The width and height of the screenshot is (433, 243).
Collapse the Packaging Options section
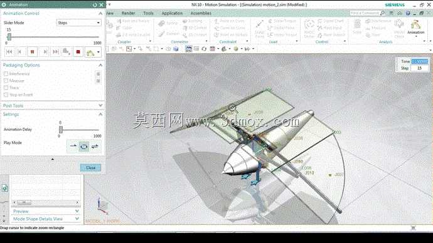pyautogui.click(x=100, y=65)
